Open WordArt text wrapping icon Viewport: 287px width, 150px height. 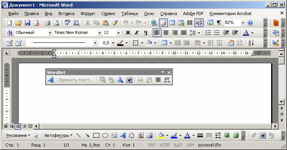[129, 80]
